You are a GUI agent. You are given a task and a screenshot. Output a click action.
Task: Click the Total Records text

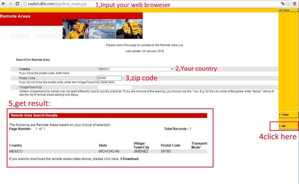click(x=178, y=129)
